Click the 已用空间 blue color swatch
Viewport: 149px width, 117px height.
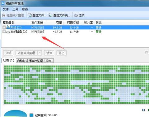(31, 115)
